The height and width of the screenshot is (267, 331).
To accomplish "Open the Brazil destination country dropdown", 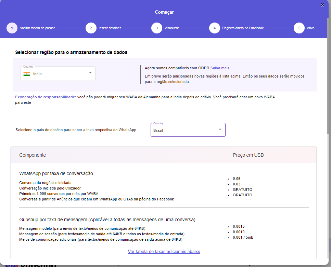I will [x=188, y=130].
